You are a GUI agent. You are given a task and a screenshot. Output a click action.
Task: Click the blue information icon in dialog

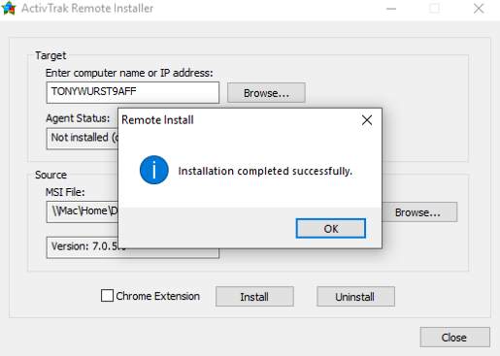pyautogui.click(x=154, y=170)
